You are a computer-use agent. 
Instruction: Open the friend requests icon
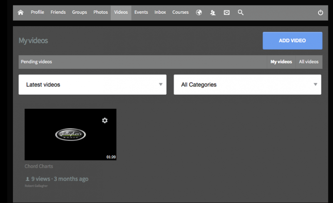213,12
